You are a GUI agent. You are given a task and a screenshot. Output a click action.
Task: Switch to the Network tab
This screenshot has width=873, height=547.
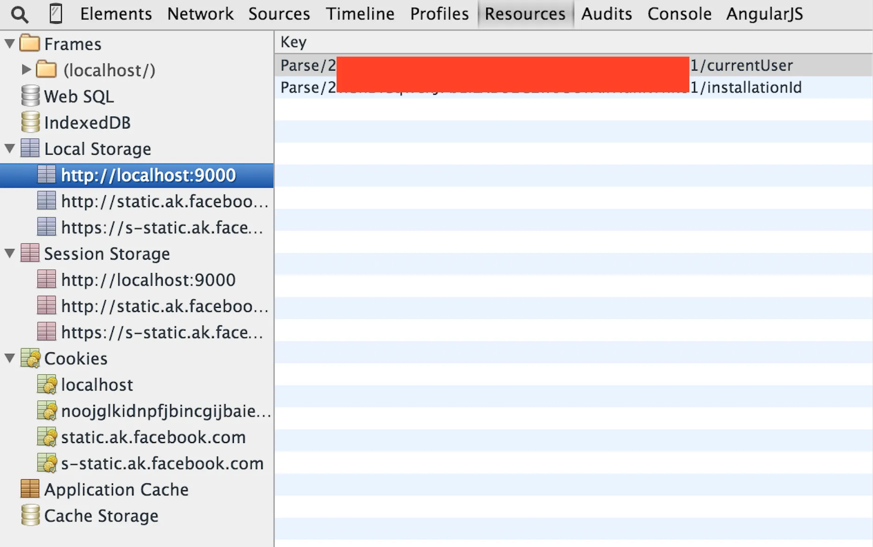pos(200,14)
